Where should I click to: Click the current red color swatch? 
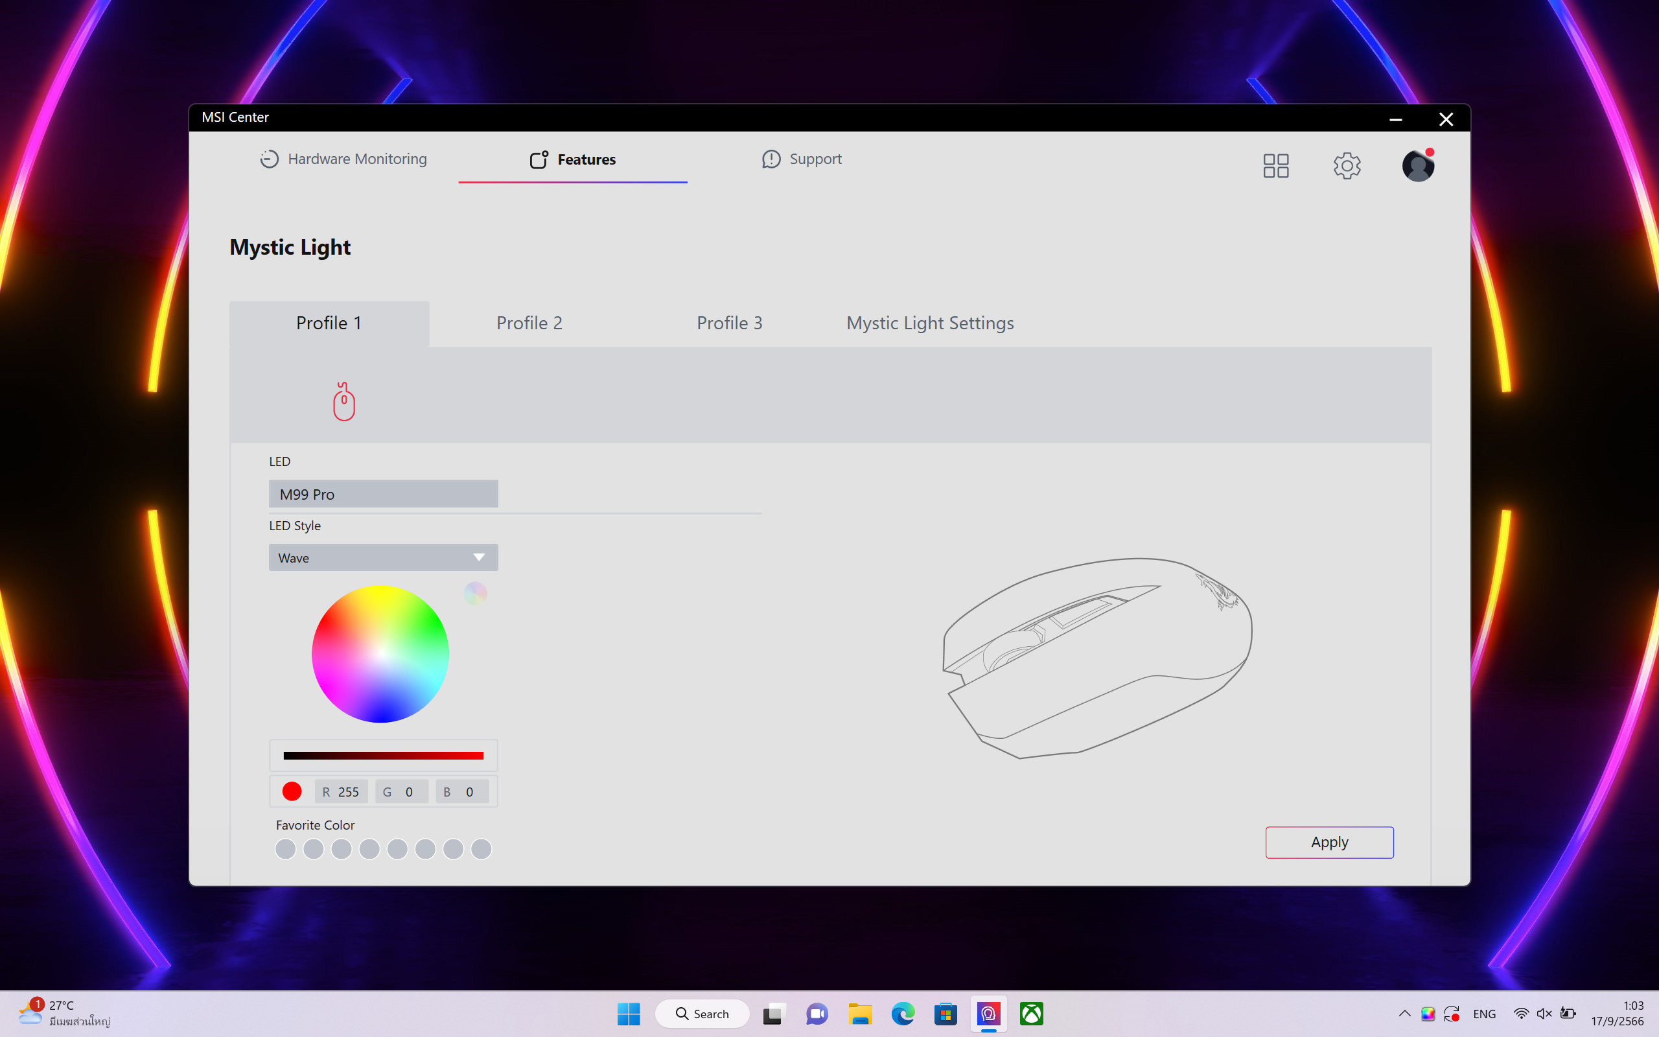pyautogui.click(x=292, y=791)
